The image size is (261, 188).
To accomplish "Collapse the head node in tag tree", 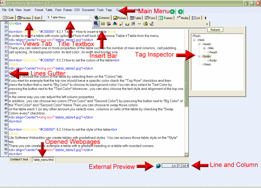I will coord(199,44).
